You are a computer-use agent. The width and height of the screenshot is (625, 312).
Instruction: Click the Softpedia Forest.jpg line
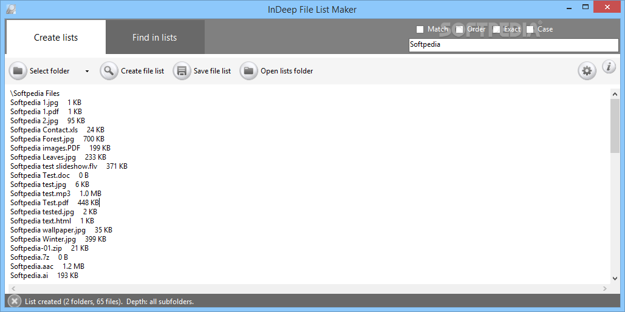click(57, 139)
